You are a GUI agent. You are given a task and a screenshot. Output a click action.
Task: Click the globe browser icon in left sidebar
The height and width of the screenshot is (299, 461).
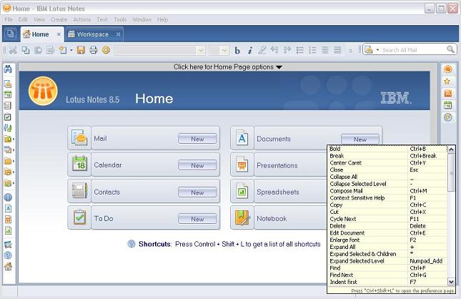(x=8, y=197)
